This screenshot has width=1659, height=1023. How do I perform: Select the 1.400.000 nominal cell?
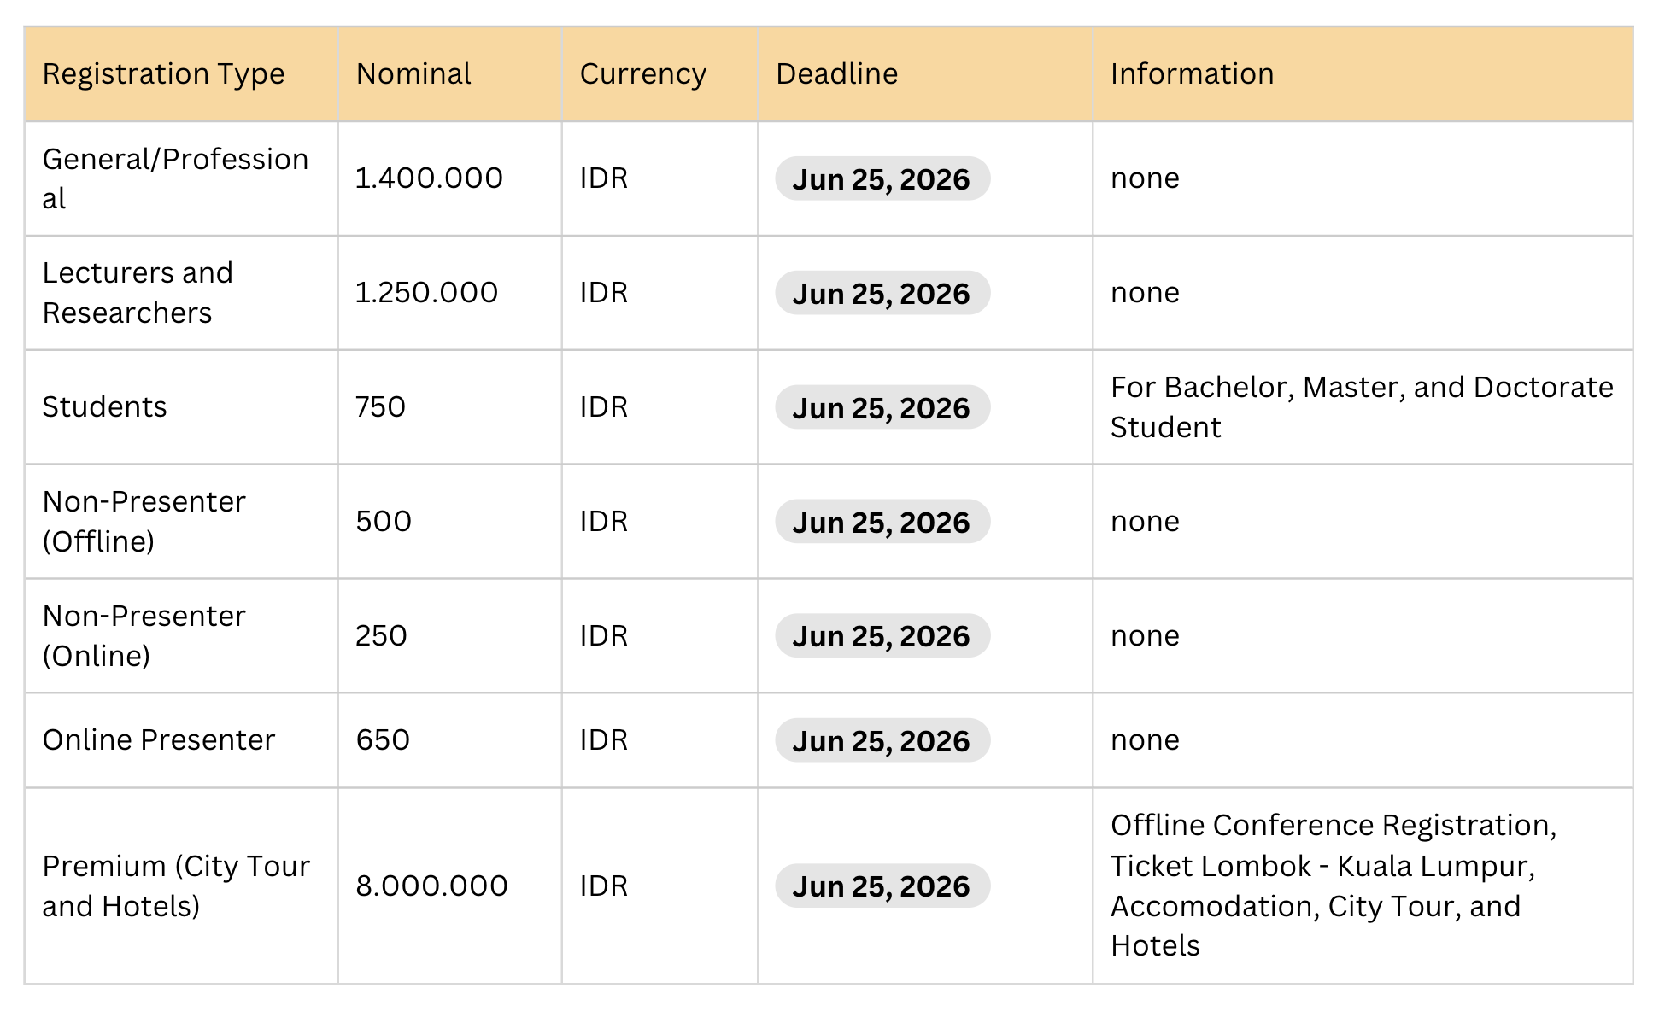point(429,178)
